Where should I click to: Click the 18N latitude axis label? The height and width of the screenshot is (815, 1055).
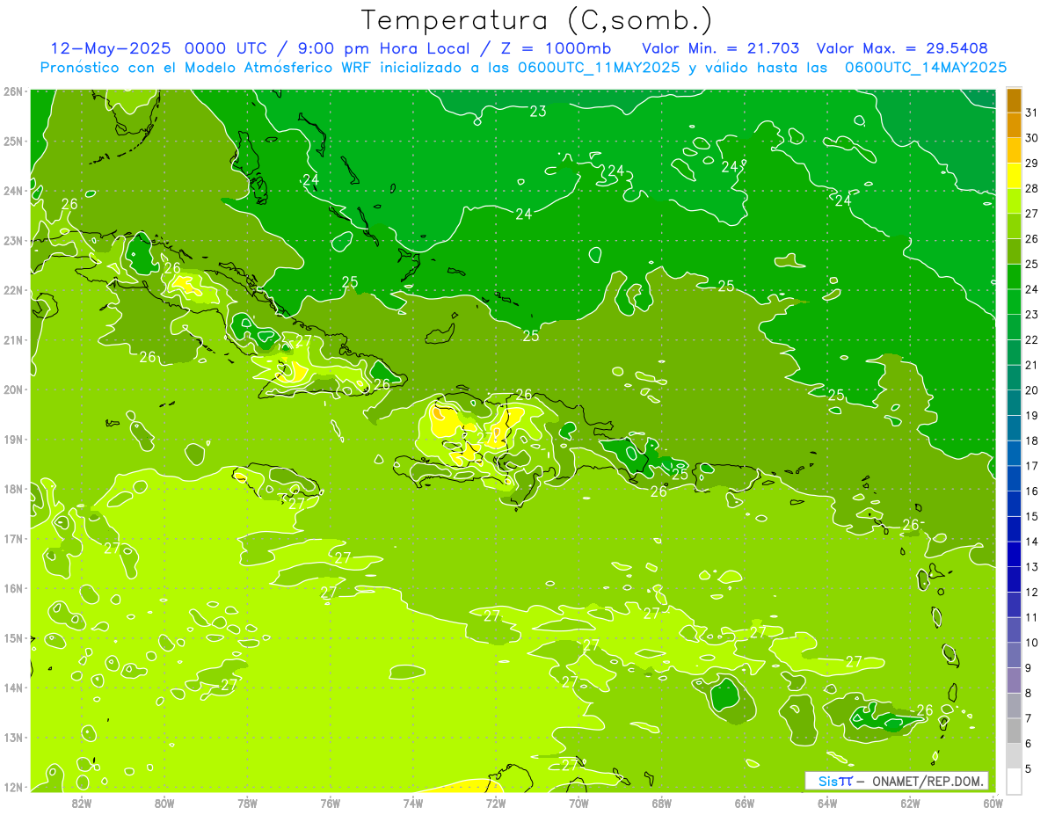coord(12,489)
